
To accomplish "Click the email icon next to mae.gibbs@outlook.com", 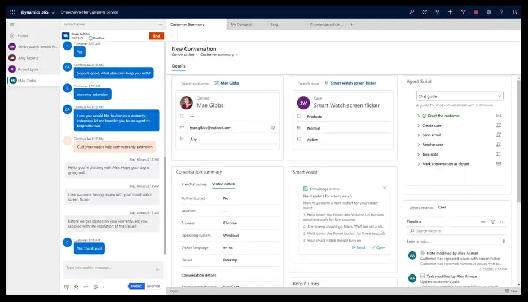I will [x=273, y=128].
